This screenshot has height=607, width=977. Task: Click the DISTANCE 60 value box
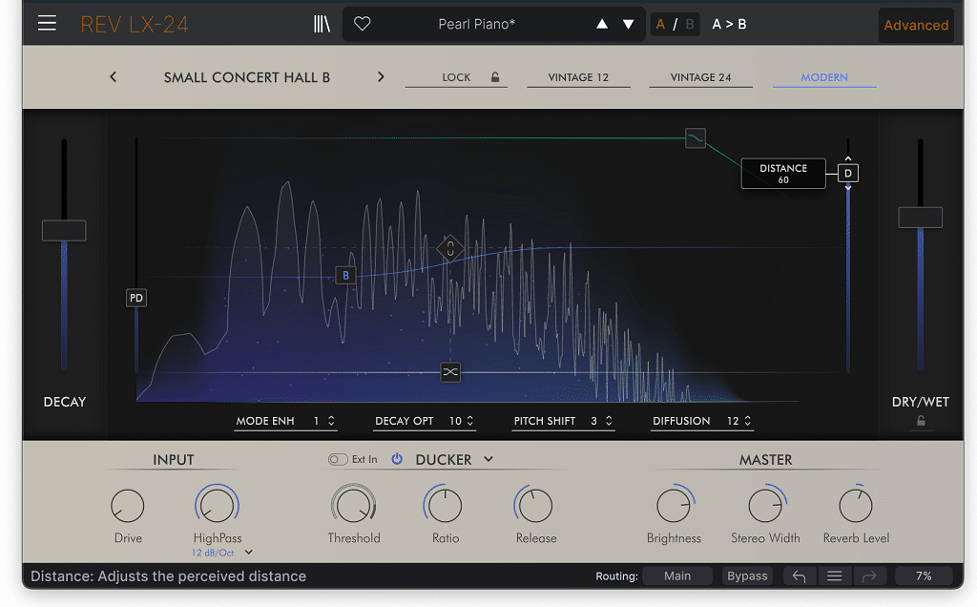[x=783, y=174]
